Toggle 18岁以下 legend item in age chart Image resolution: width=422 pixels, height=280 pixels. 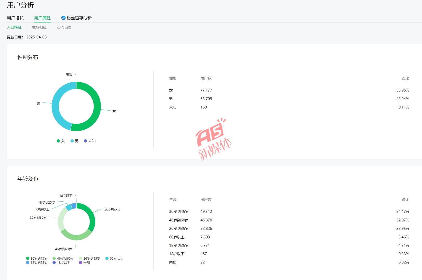pos(61,262)
